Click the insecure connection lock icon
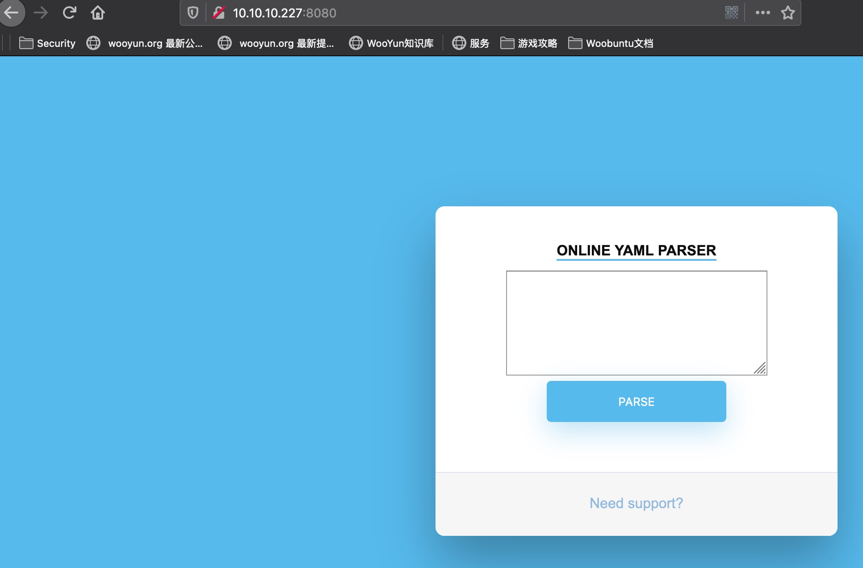863x568 pixels. click(219, 13)
